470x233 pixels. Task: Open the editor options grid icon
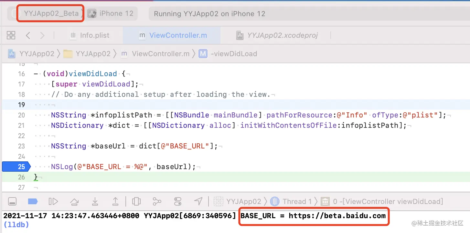11,35
